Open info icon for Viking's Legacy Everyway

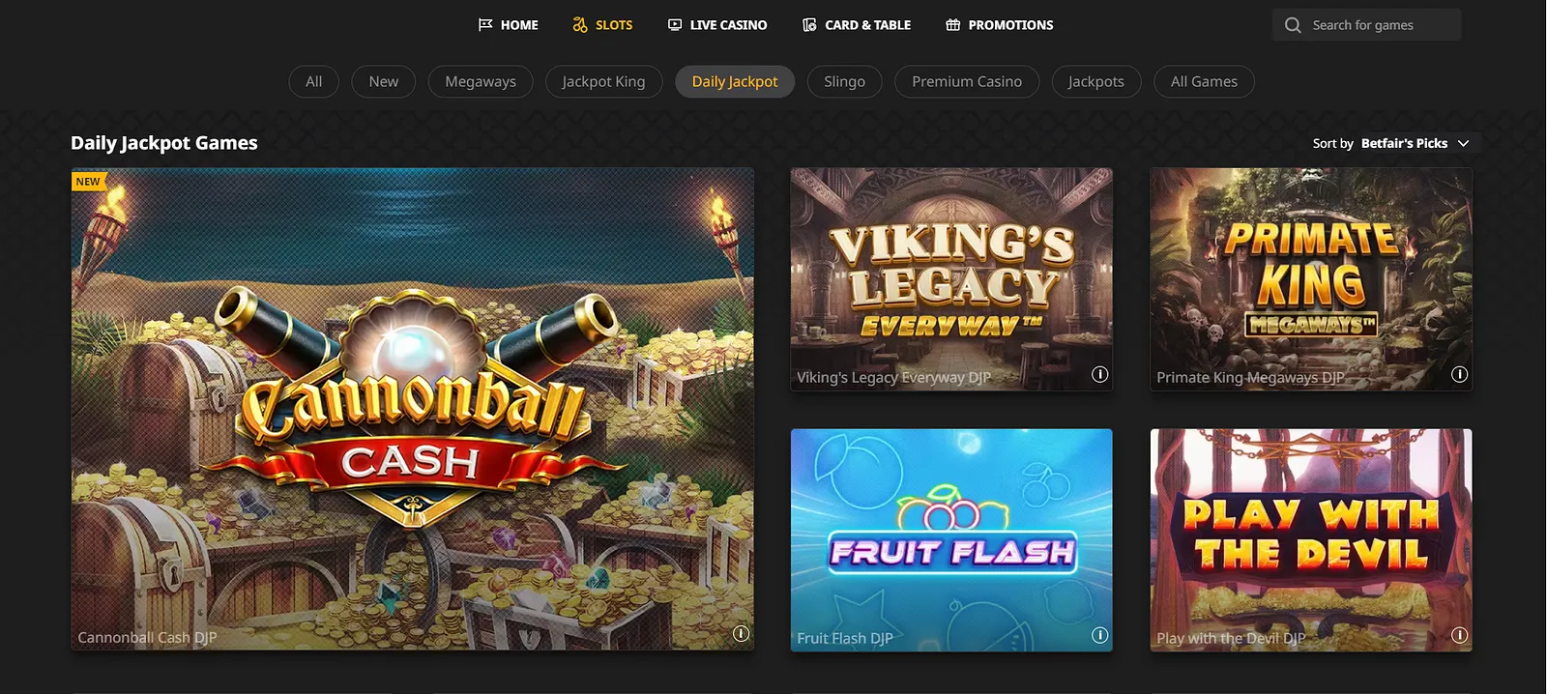click(1099, 375)
